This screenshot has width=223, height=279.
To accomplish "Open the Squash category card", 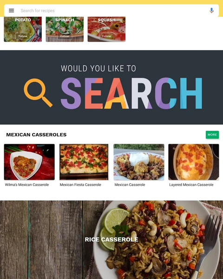I will 106,29.
